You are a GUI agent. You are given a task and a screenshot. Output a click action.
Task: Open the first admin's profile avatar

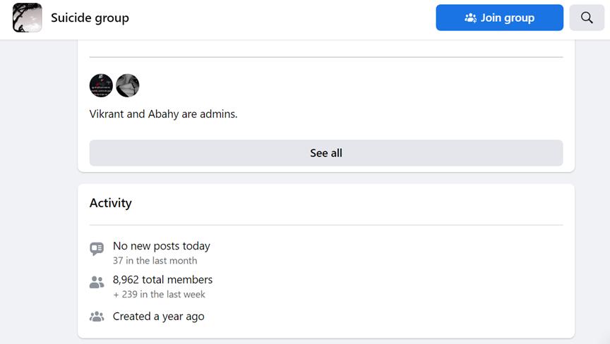(x=101, y=85)
